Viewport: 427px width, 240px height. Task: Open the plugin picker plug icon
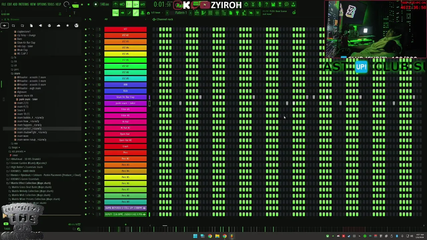click(x=237, y=13)
